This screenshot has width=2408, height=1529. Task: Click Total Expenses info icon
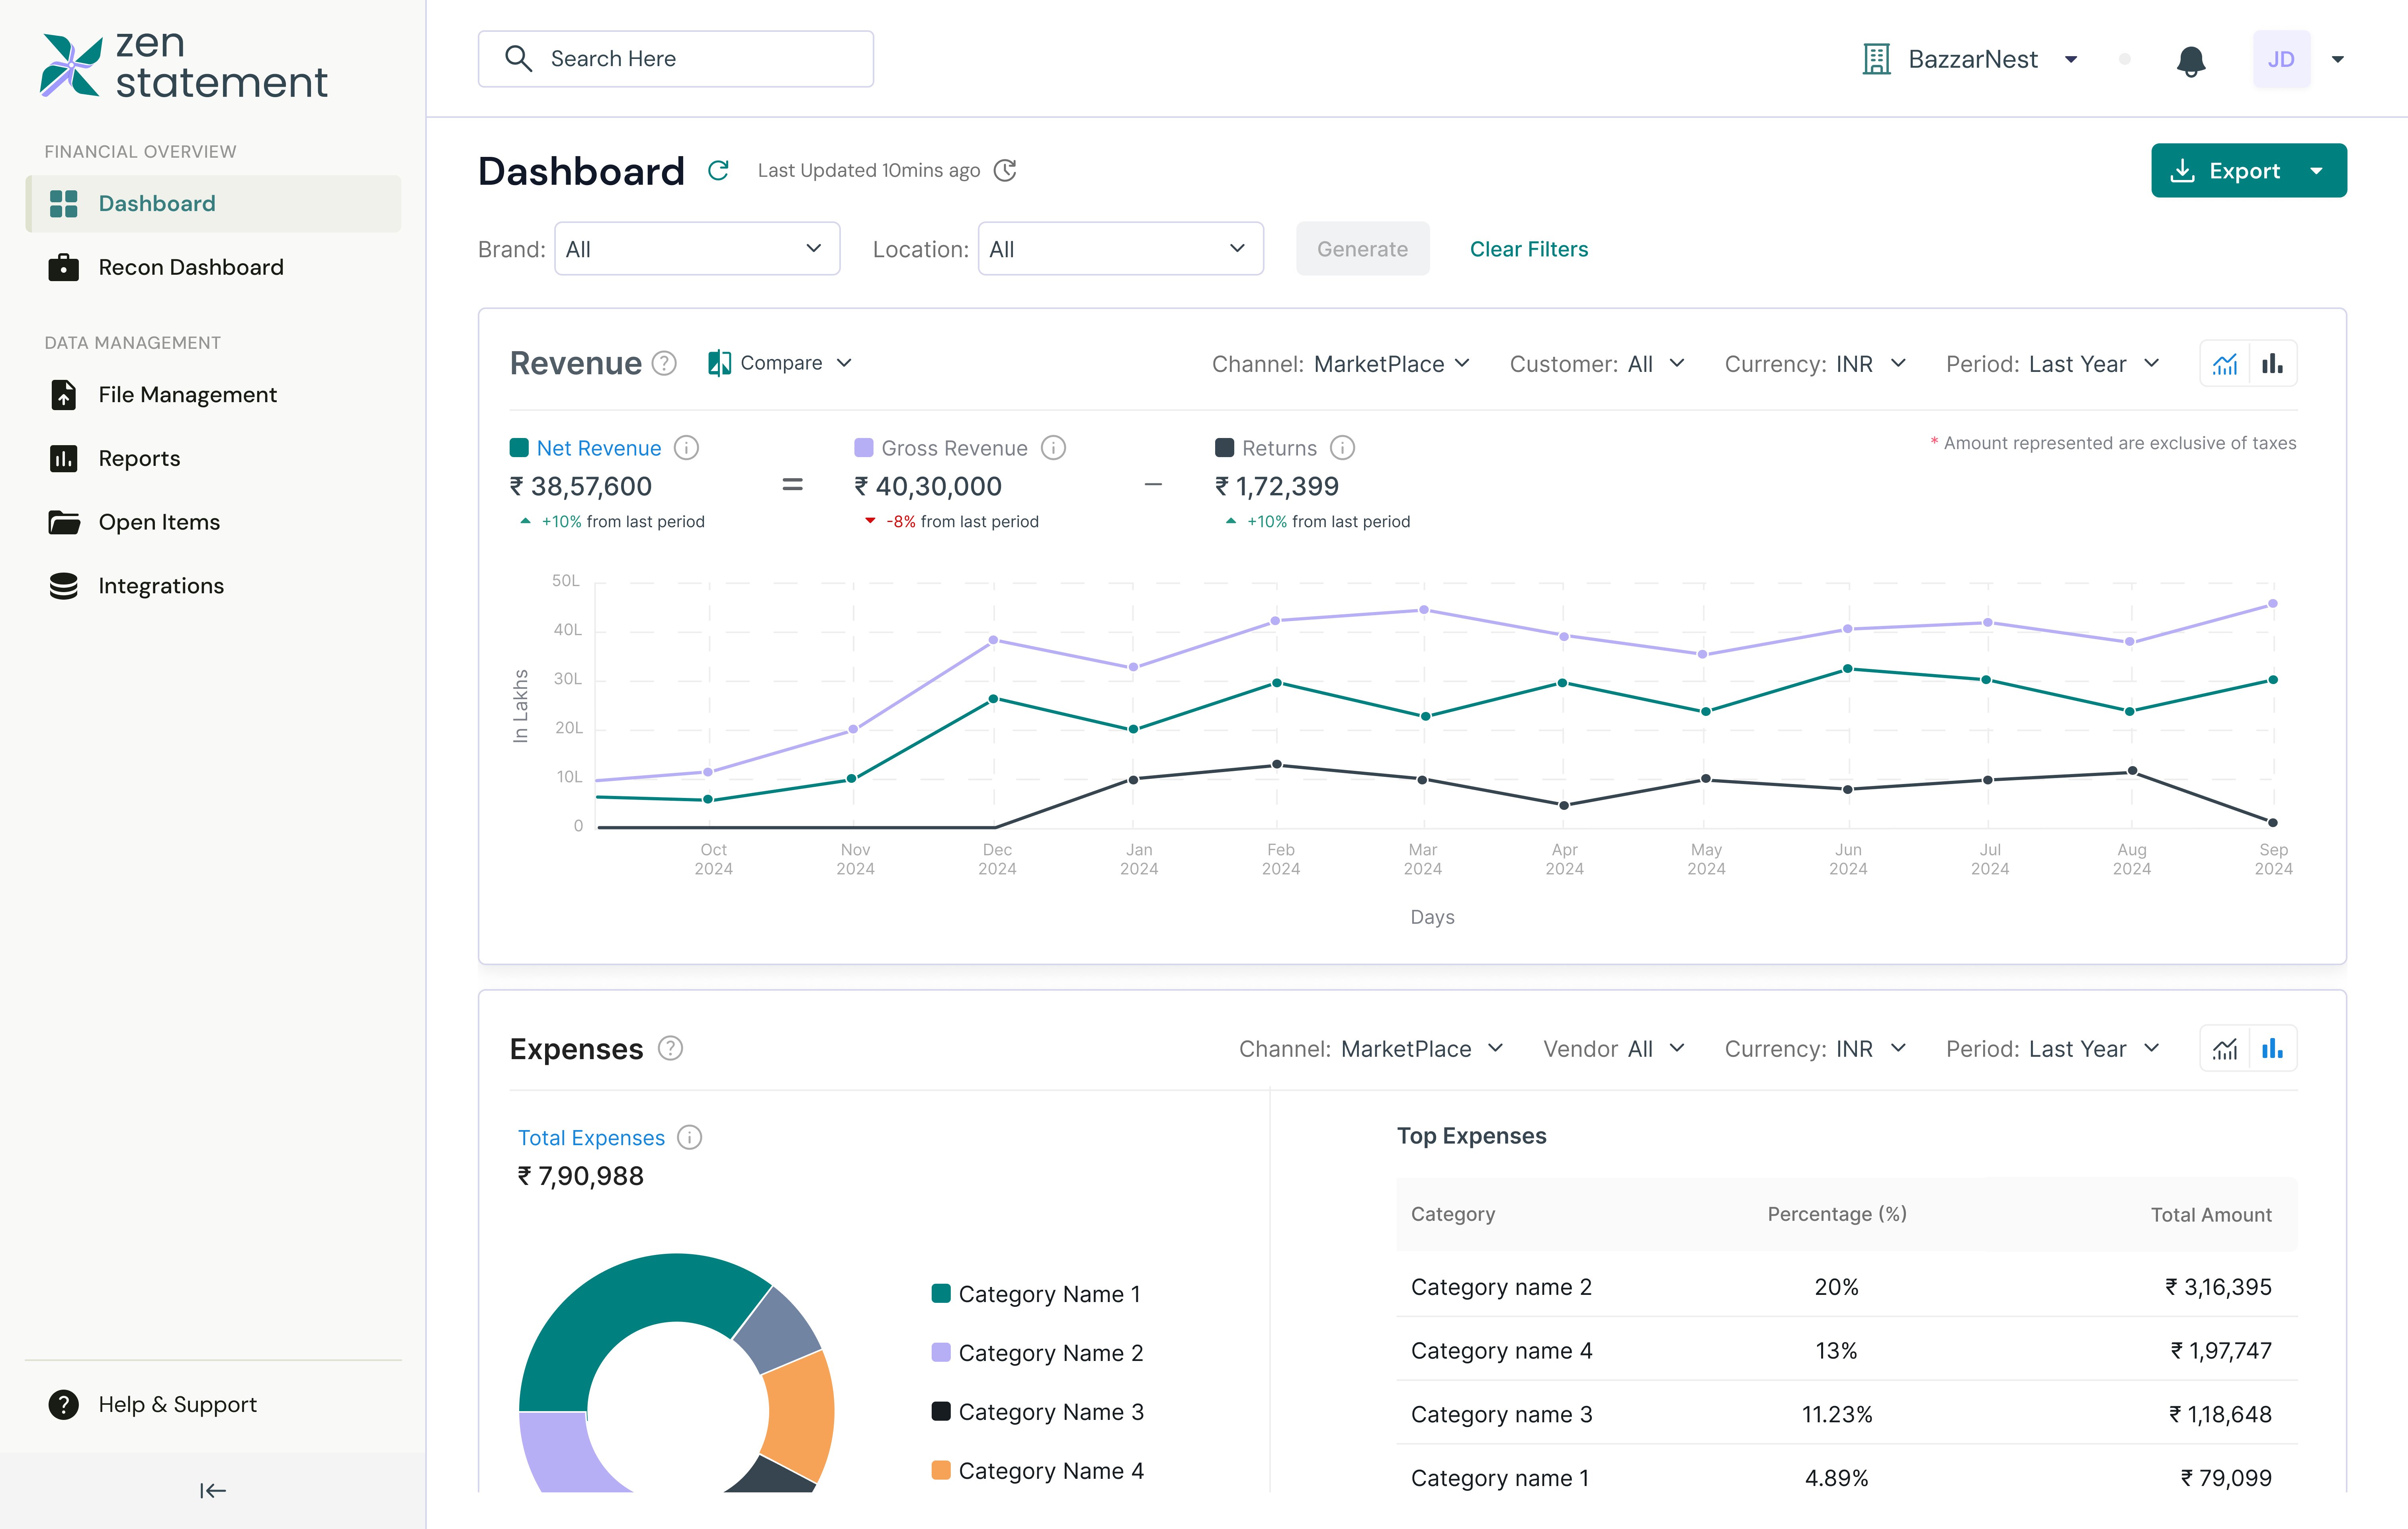click(x=690, y=1137)
